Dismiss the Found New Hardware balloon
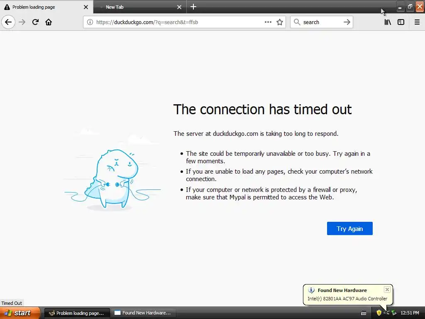425x319 pixels. pyautogui.click(x=387, y=290)
